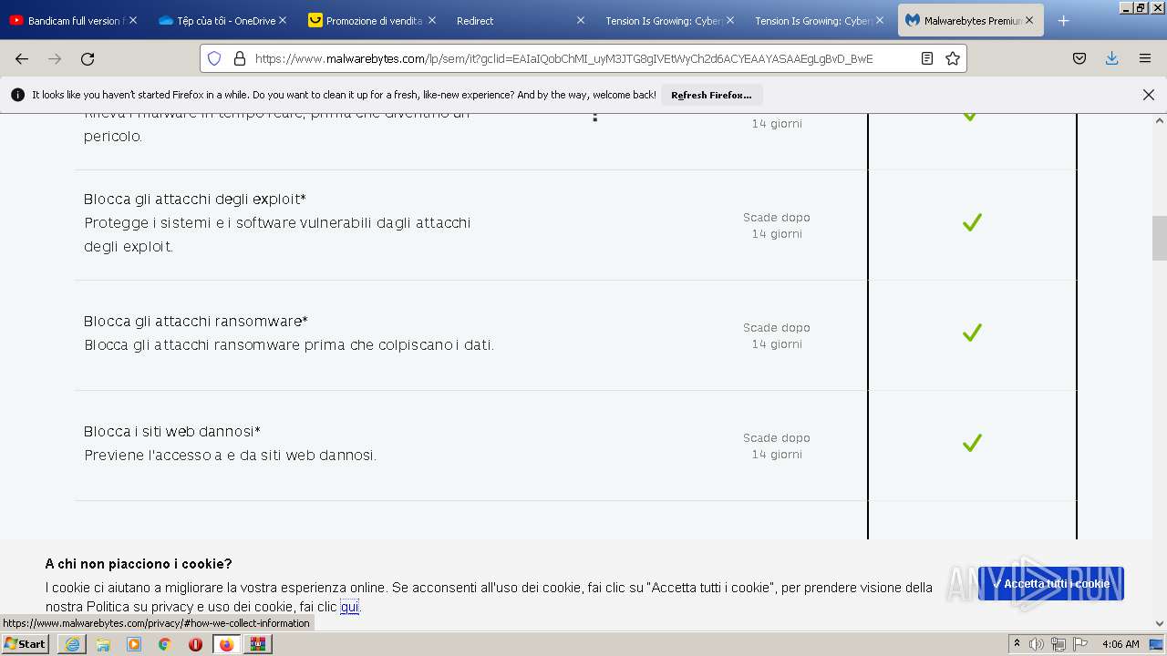
Task: Click the Refresh Firefox… button
Action: [711, 95]
